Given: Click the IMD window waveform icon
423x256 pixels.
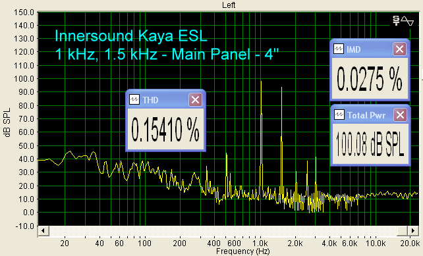Looking at the screenshot, I should [x=339, y=49].
